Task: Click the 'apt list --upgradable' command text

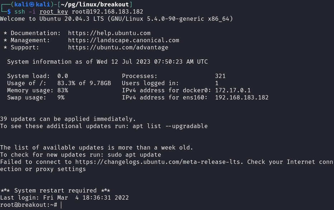Action: click(x=170, y=126)
